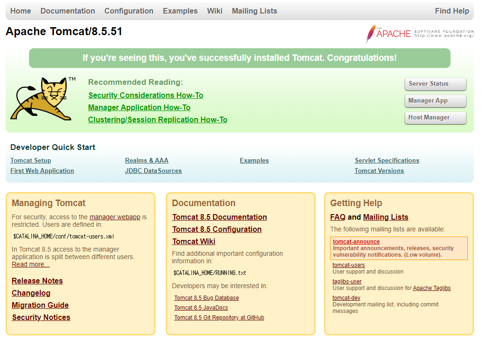Open Tomcat Versions link
This screenshot has width=488, height=349.
click(x=379, y=171)
